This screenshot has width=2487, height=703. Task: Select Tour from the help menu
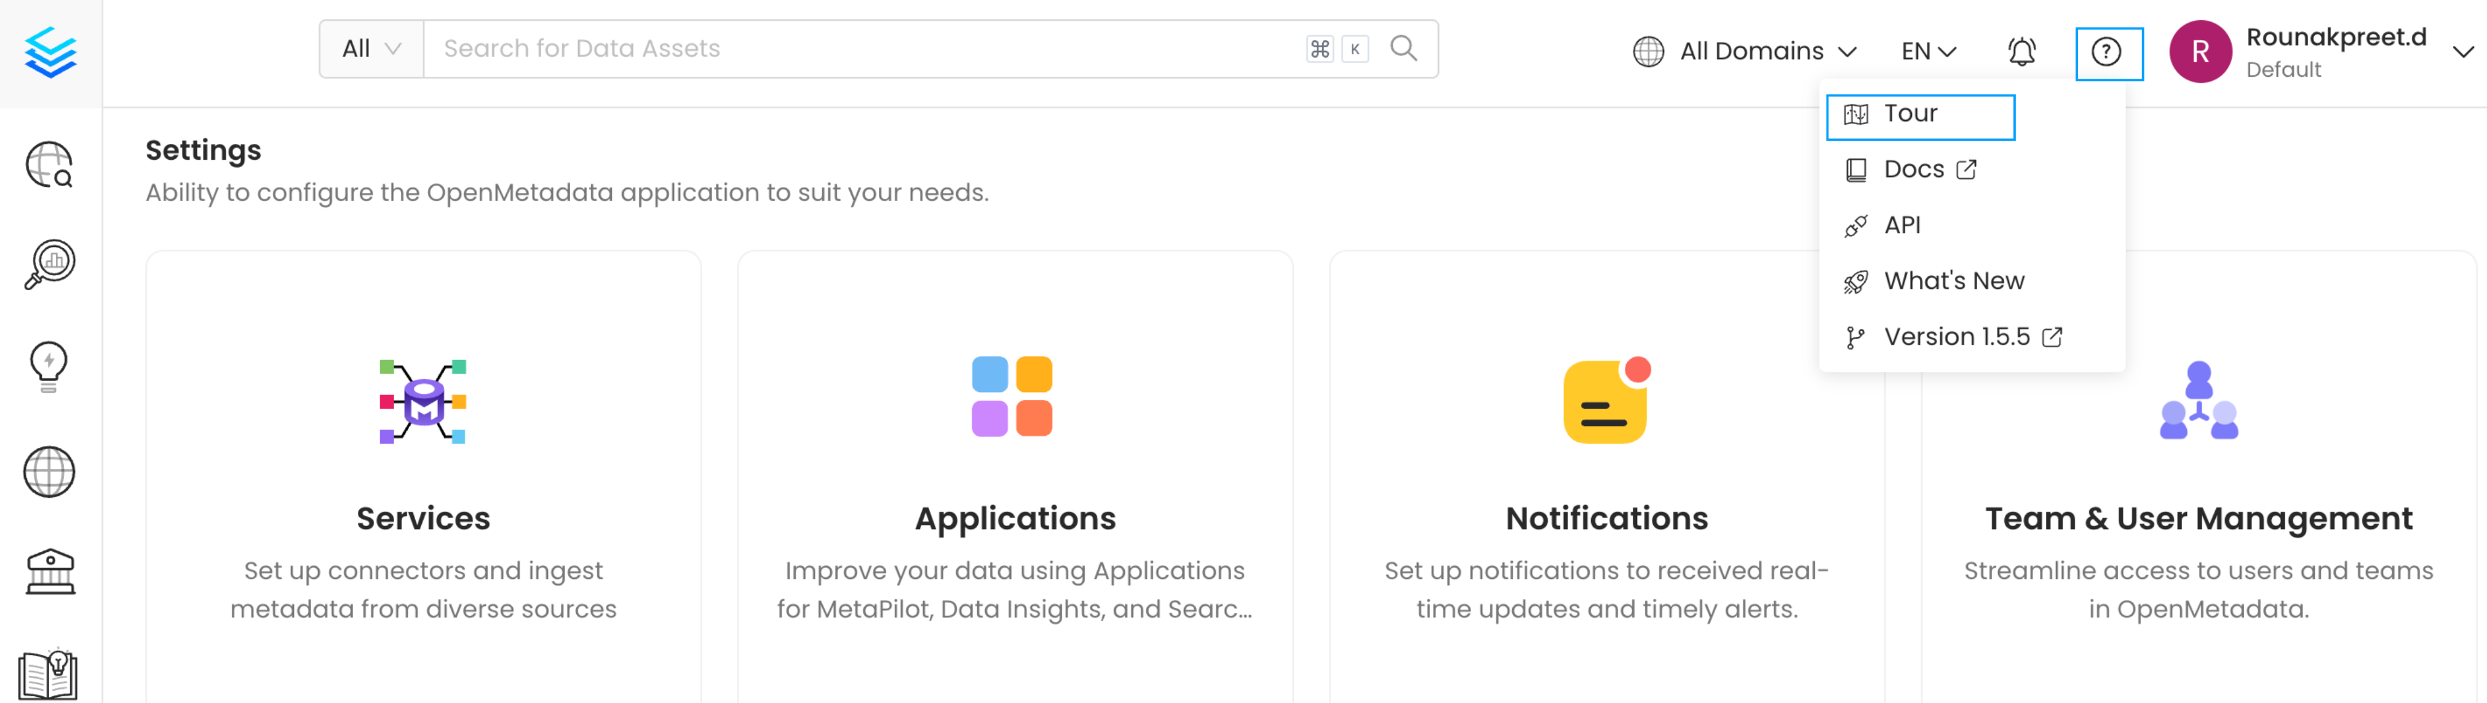[1911, 114]
